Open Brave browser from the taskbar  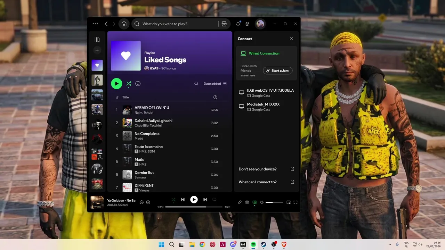(284, 244)
